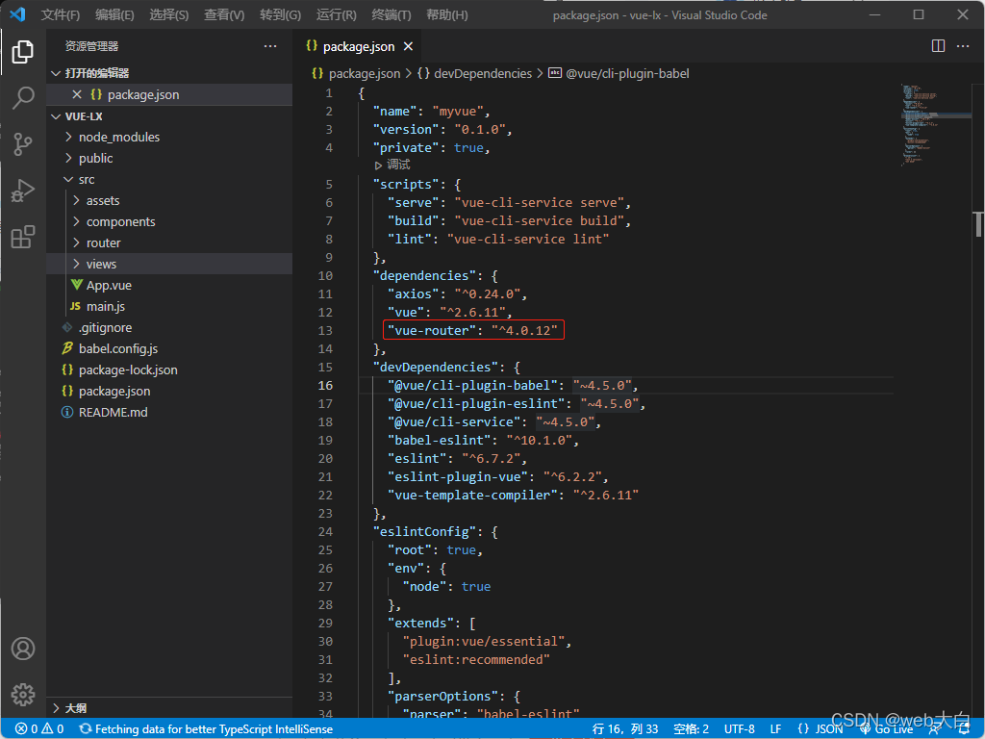Click package.json breadcrumb segment
This screenshot has height=739, width=985.
(x=356, y=73)
